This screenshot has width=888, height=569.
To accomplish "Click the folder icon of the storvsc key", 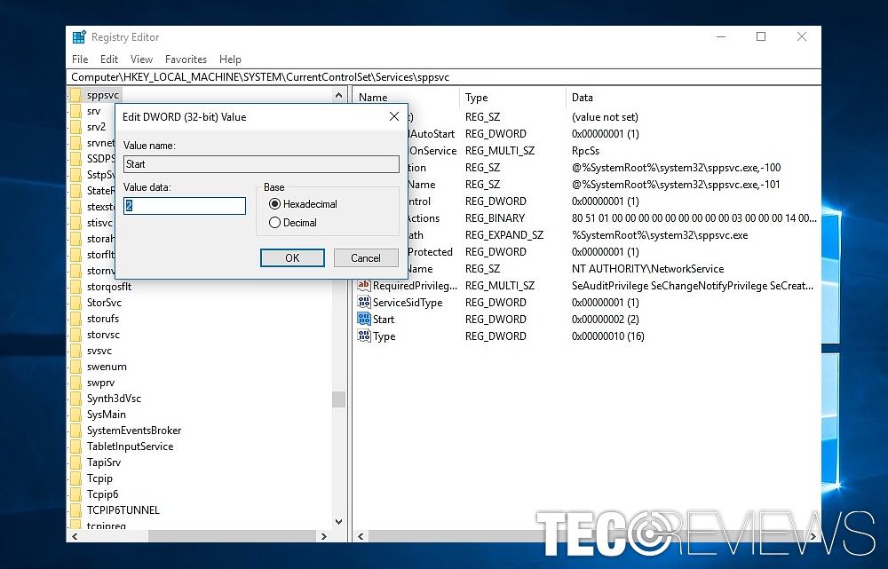I will [x=75, y=335].
